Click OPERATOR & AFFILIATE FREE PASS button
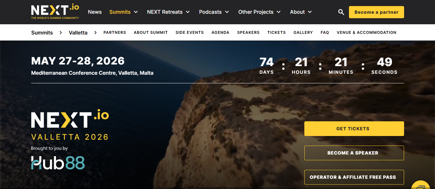 tap(354, 177)
